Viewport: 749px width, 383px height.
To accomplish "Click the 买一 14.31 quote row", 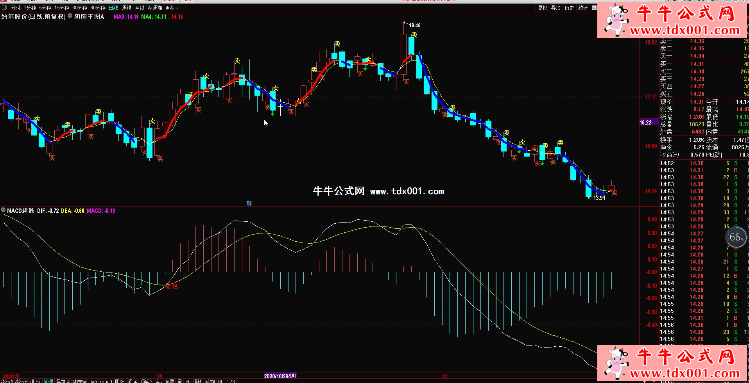I will pos(704,64).
